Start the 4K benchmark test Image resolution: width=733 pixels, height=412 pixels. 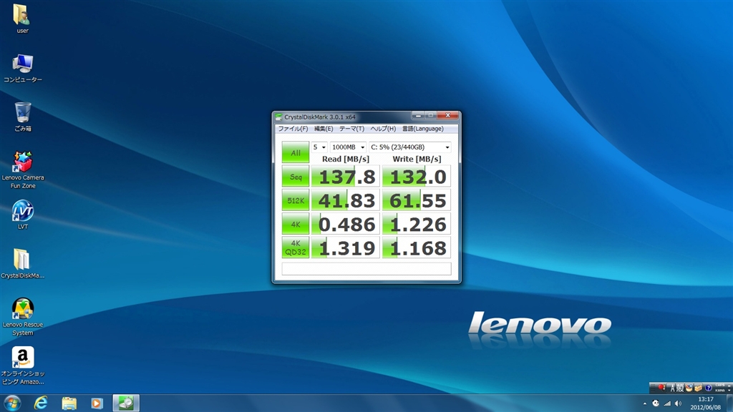tap(296, 224)
